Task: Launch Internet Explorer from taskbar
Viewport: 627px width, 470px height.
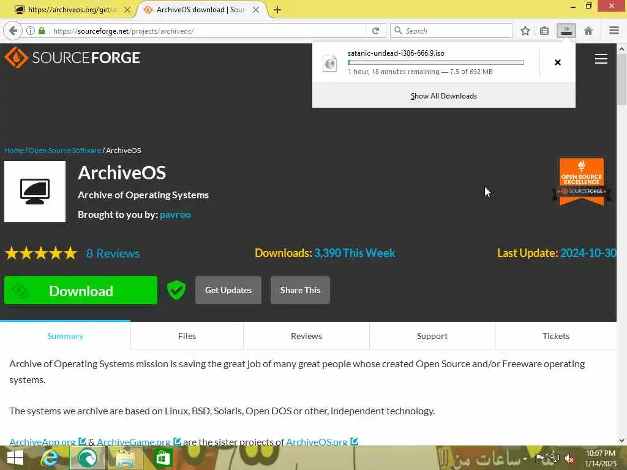Action: (x=50, y=458)
